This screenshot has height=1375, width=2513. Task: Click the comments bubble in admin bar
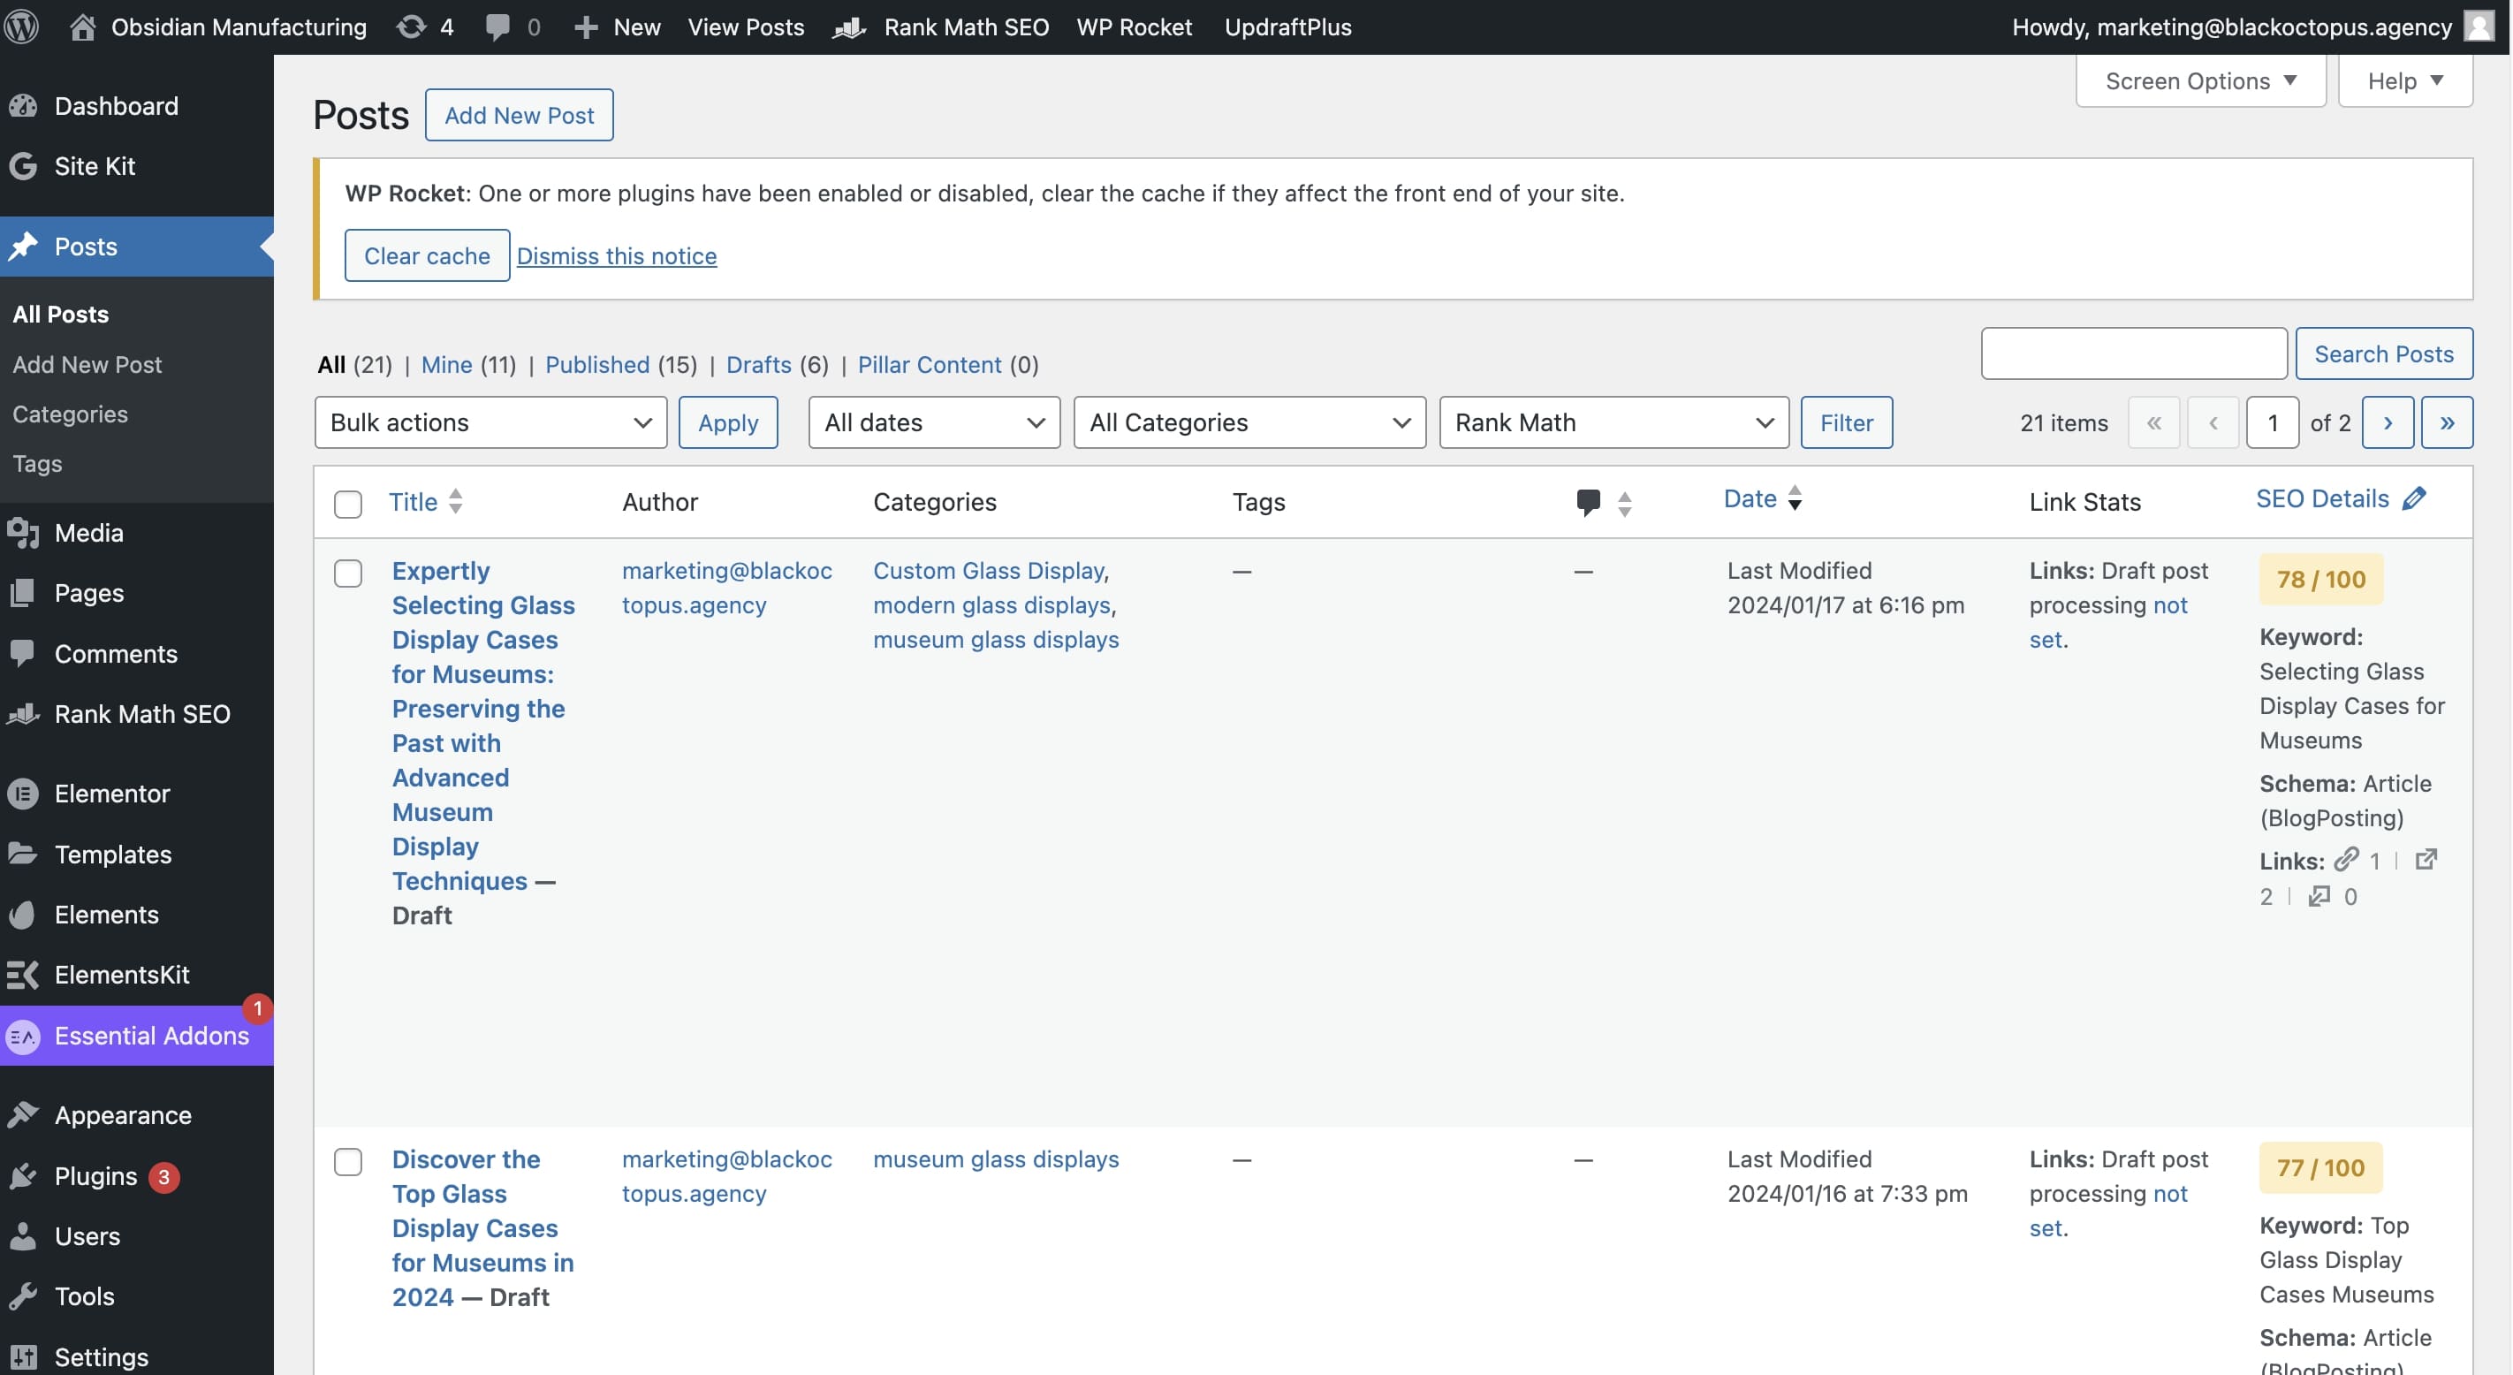pos(512,27)
